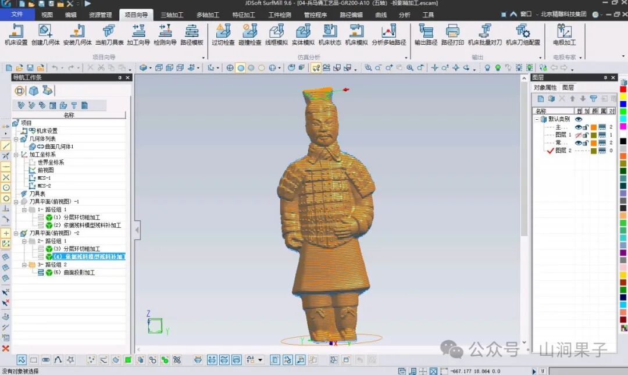The height and width of the screenshot is (375, 628).
Task: Open the 当前刀具表 current tool table
Action: click(109, 34)
